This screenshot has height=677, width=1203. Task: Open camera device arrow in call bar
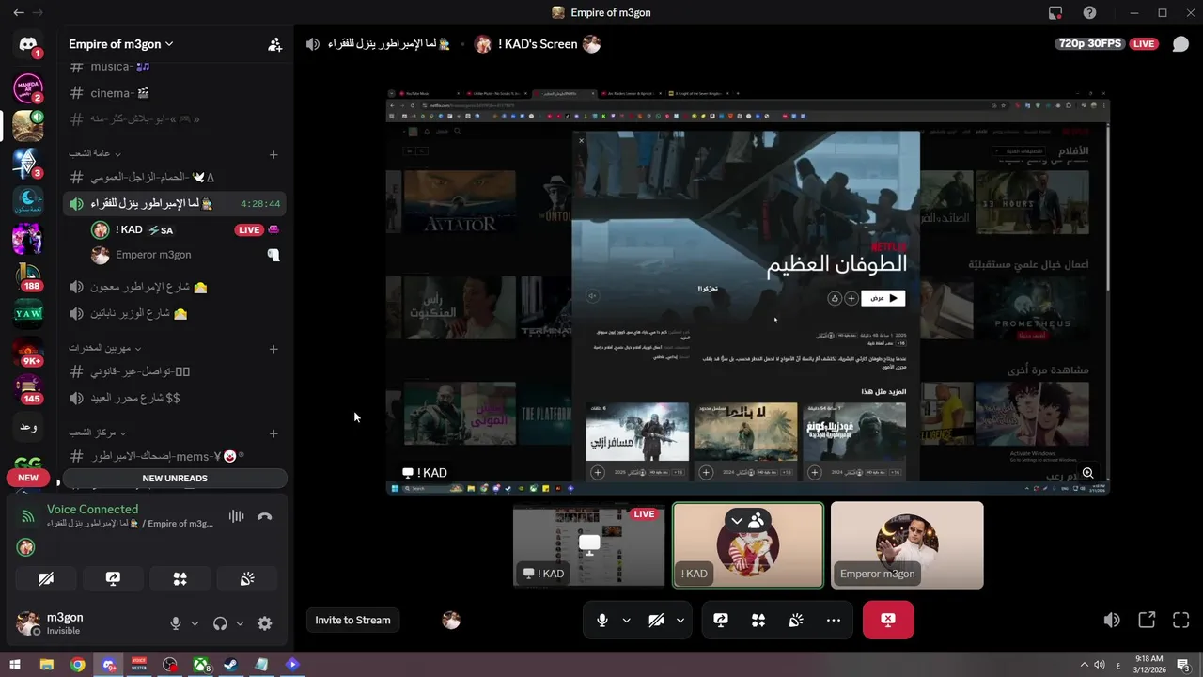tap(680, 621)
